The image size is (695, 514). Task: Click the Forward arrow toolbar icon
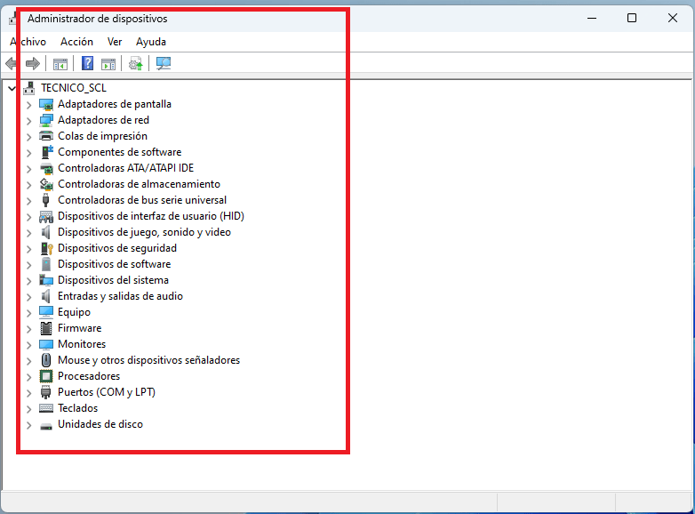pos(32,63)
